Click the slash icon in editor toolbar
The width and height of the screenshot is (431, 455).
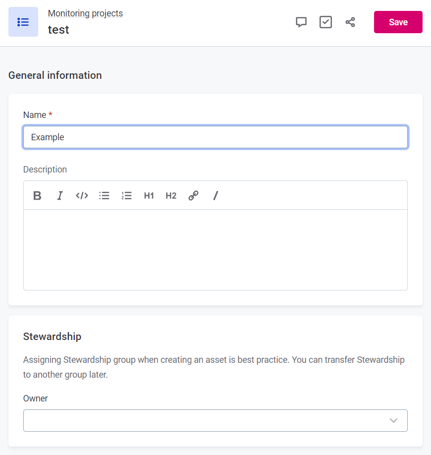point(215,196)
